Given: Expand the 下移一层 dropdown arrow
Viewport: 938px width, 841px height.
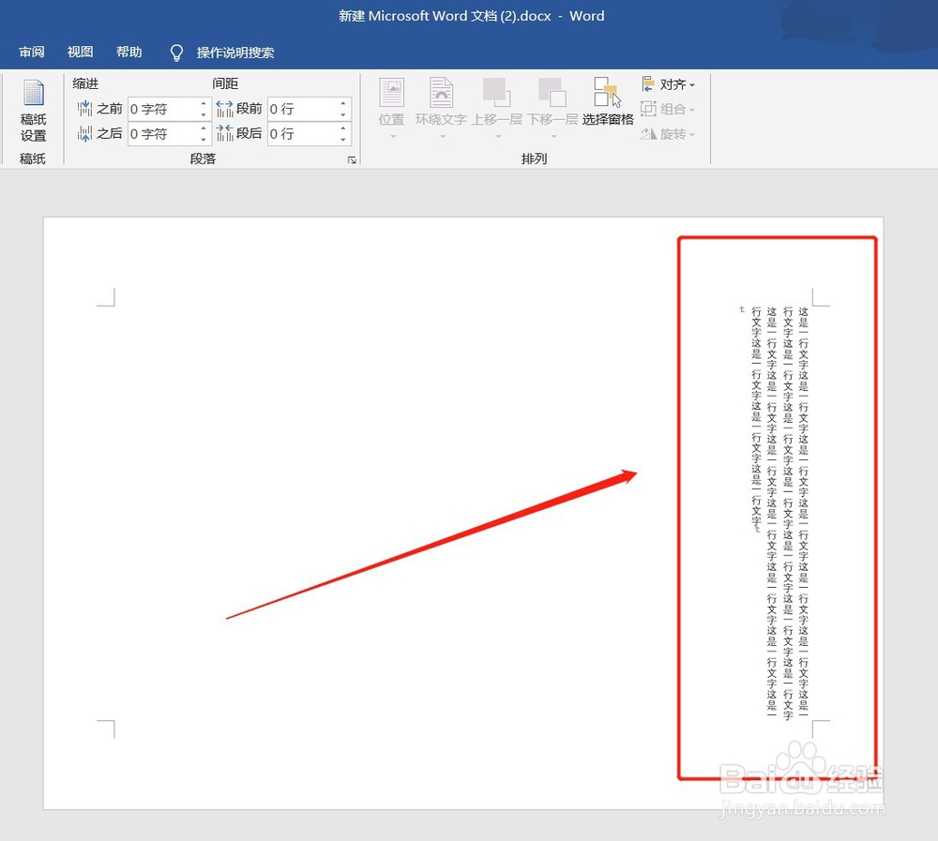Looking at the screenshot, I should coord(553,137).
